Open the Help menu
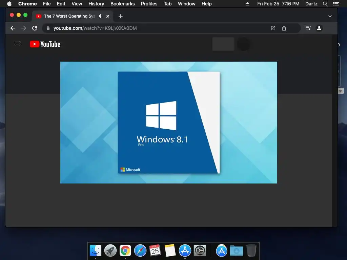The image size is (347, 260). pos(206,4)
